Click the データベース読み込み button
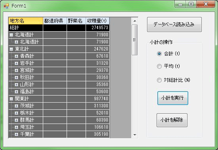Screen dimensions: 218x150 coord(174,24)
